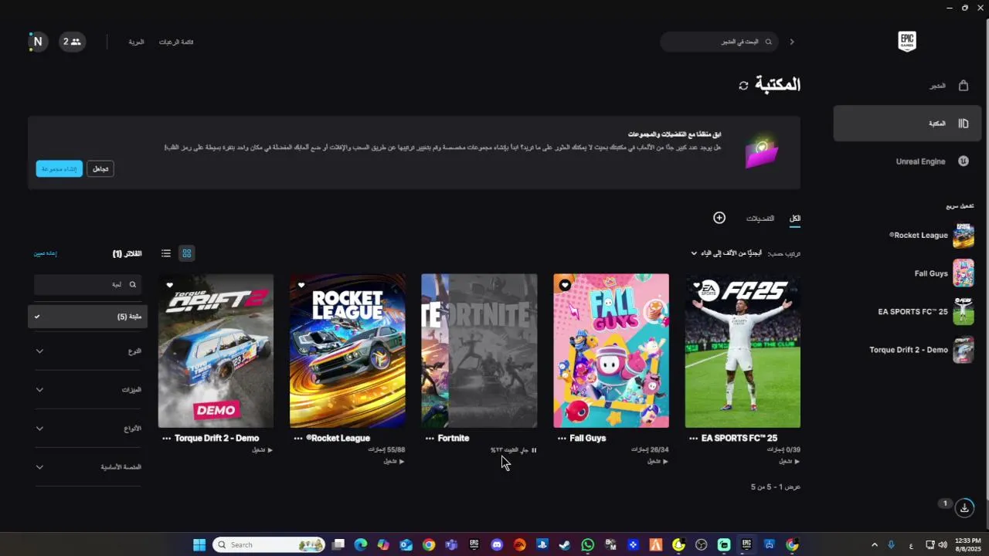The height and width of the screenshot is (556, 989).
Task: Expand the Types filter section
Action: [x=87, y=429]
